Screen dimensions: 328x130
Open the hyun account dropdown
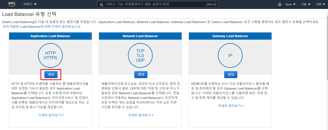pyautogui.click(x=290, y=4)
